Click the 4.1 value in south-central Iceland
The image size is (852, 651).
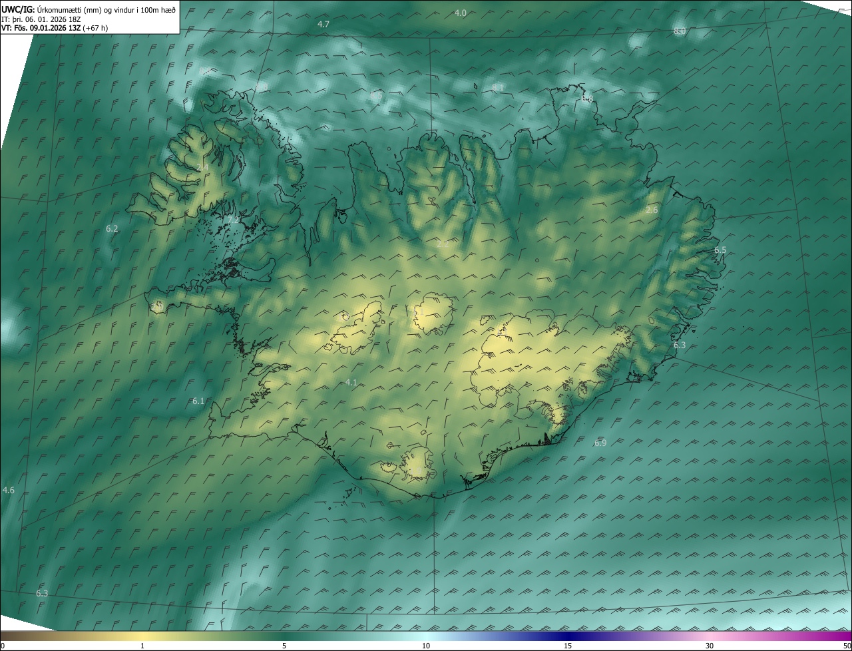tap(351, 383)
